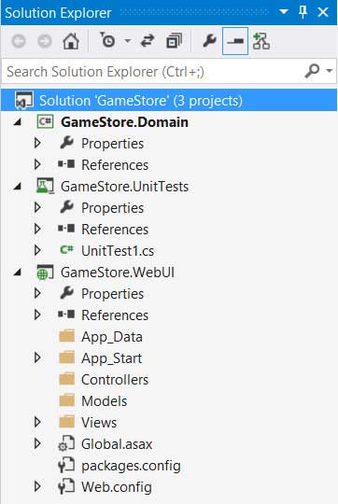Select the GameStore.WebUI project
Image resolution: width=338 pixels, height=504 pixels.
[x=118, y=273]
